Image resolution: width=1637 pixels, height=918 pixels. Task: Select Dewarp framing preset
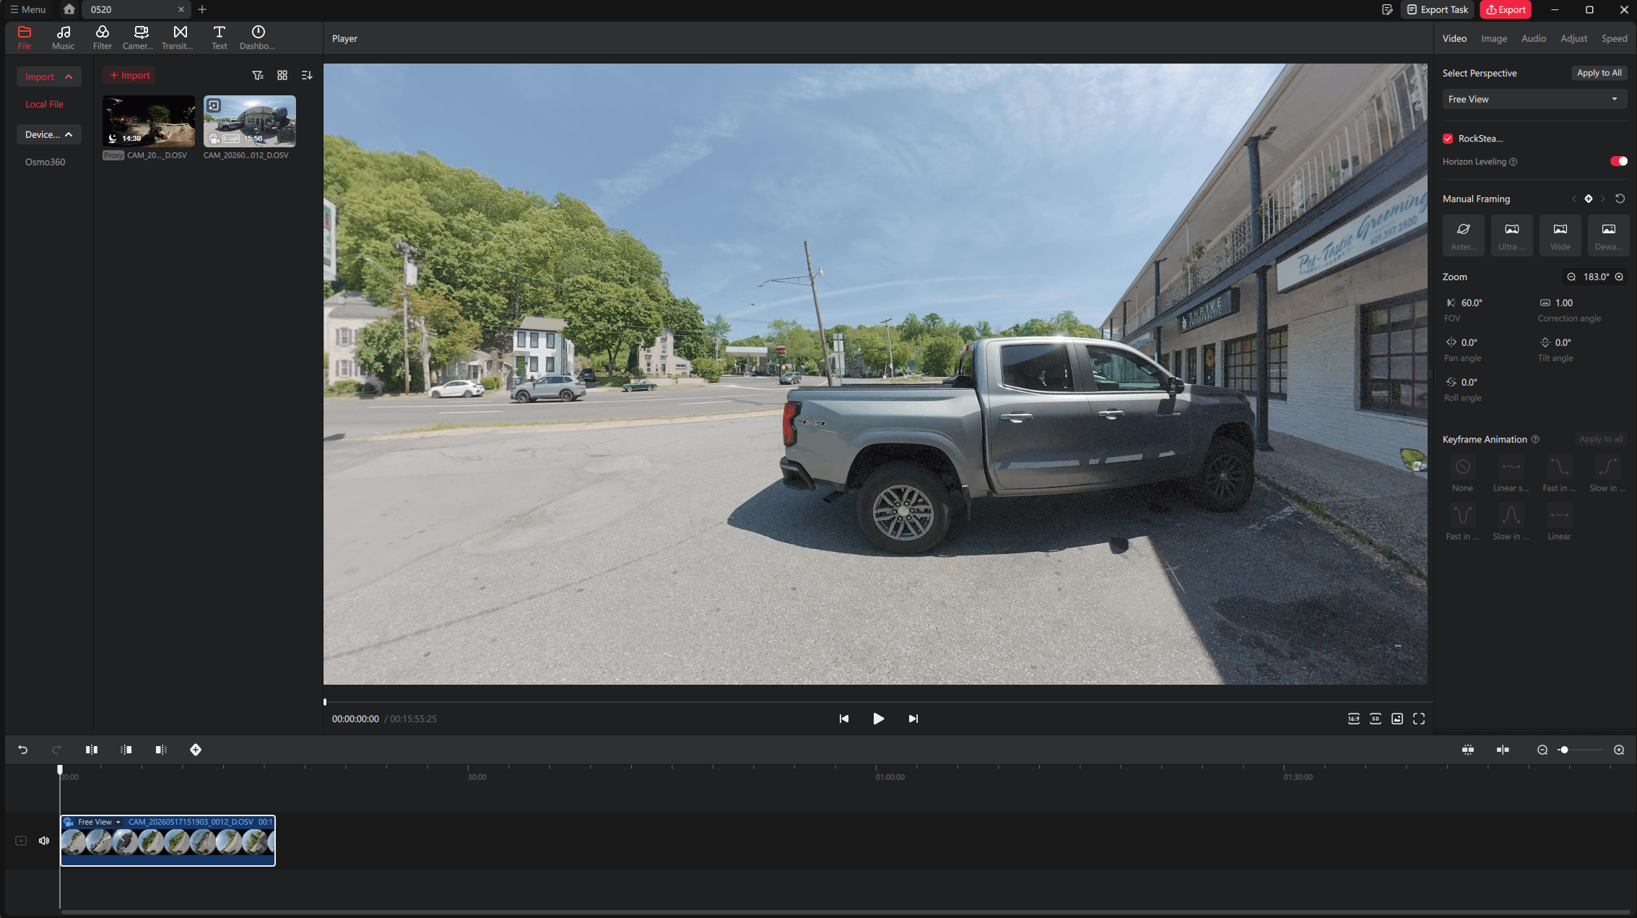click(x=1609, y=235)
